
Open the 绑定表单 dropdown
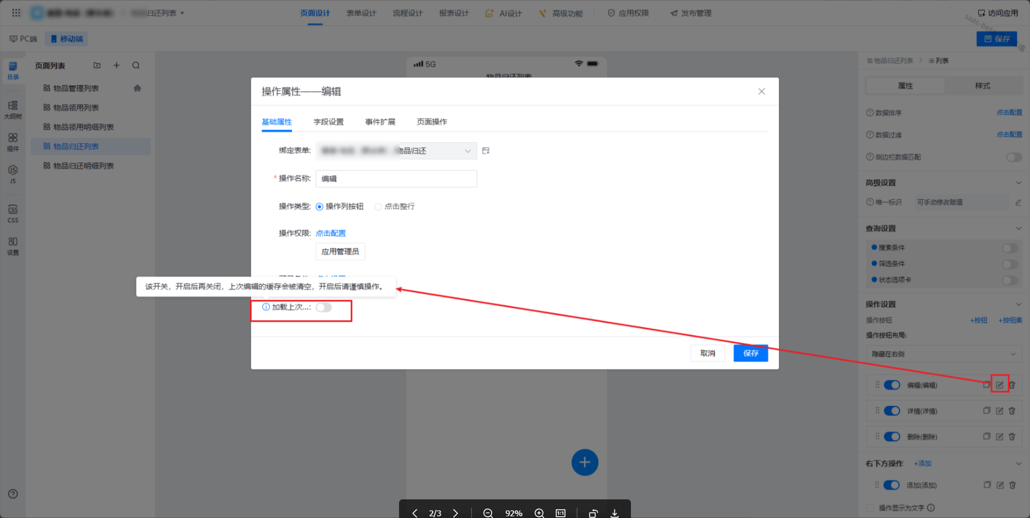(x=396, y=151)
